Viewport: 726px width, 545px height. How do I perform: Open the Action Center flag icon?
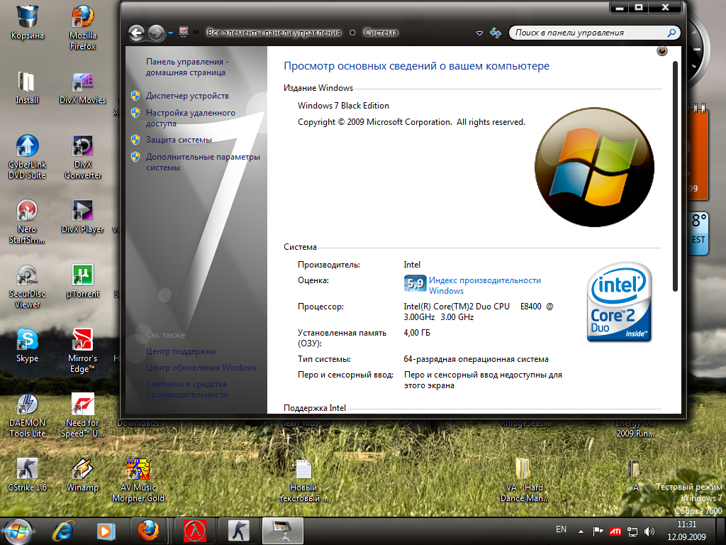point(598,532)
